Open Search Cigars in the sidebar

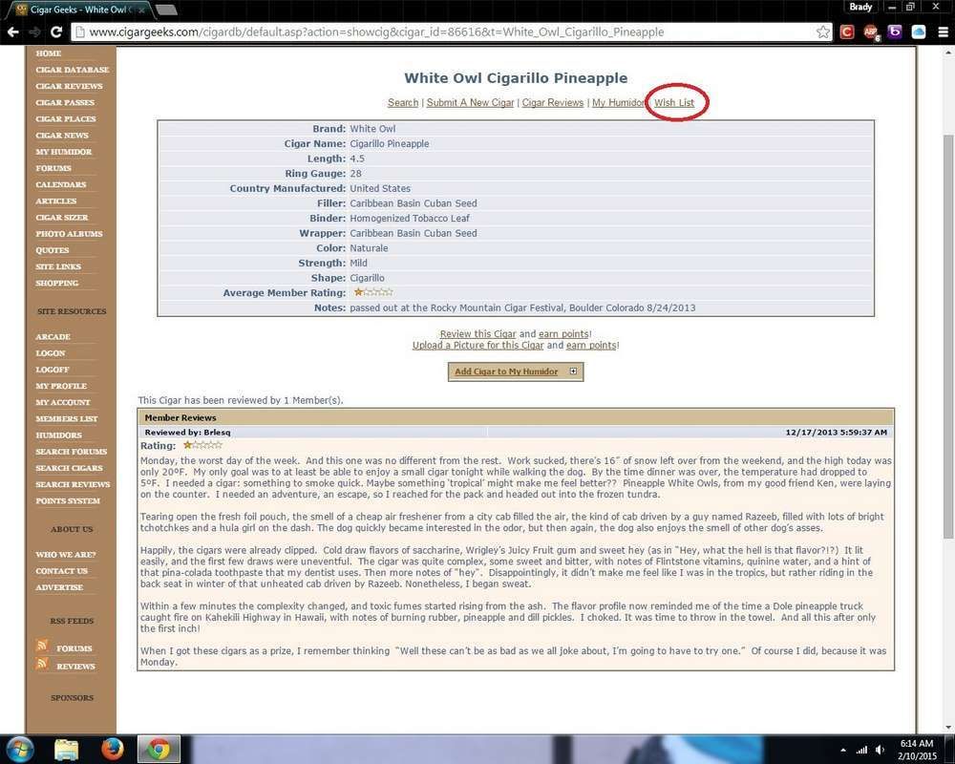(x=69, y=469)
